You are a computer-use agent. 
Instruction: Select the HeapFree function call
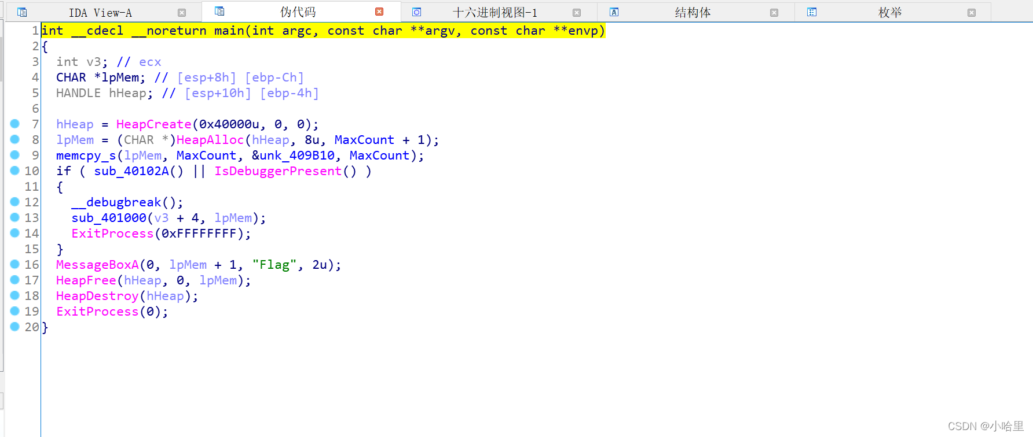point(86,280)
